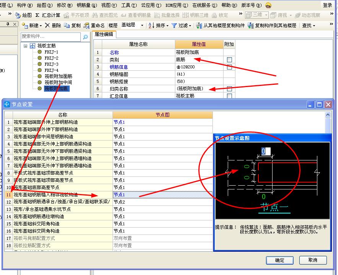
Task: Select 筏板附加面筋 tree item
Action: click(58, 76)
